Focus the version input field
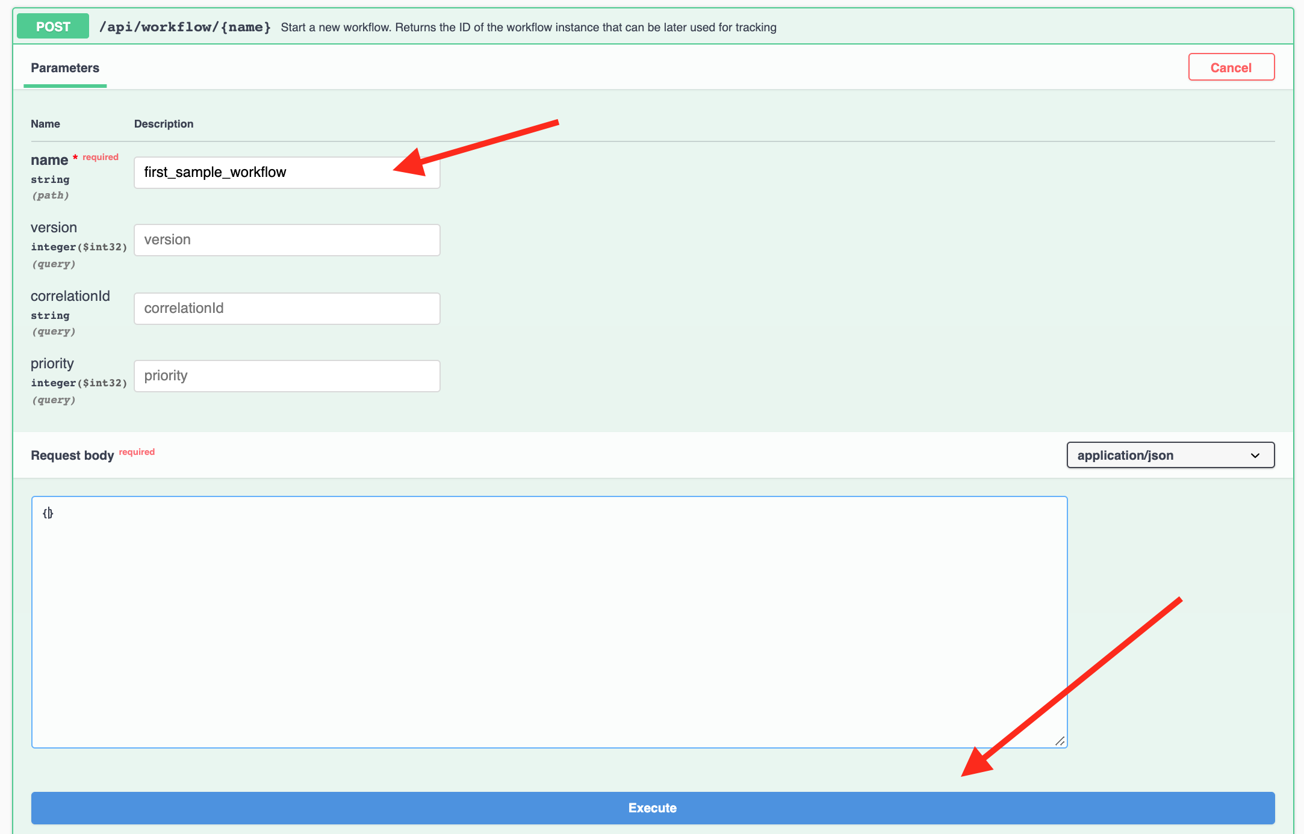This screenshot has width=1304, height=834. tap(287, 240)
